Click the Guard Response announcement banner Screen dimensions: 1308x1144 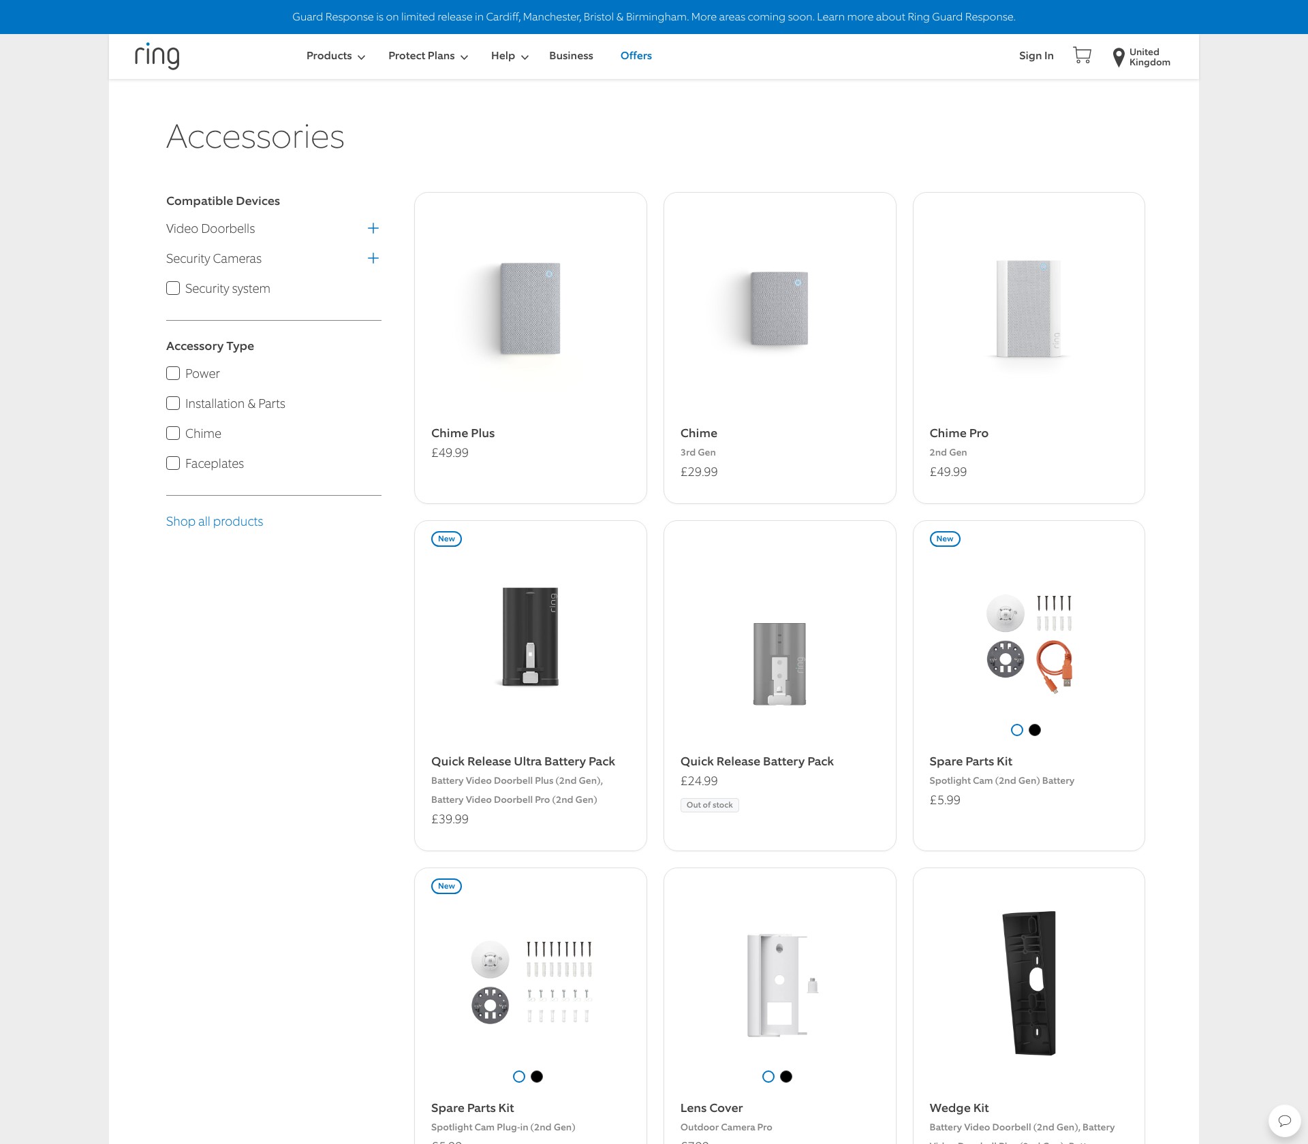click(654, 17)
